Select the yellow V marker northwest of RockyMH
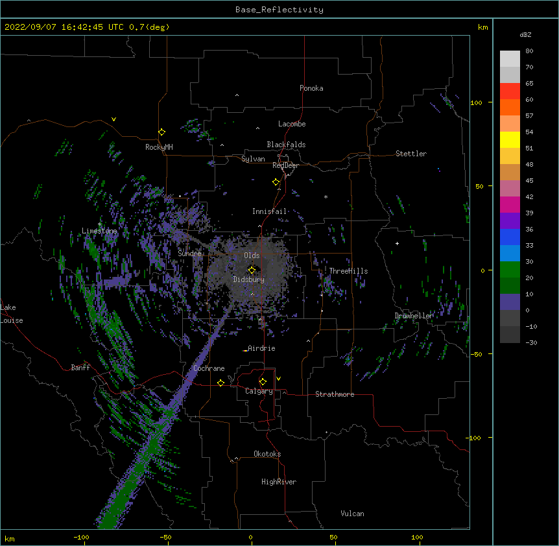Viewport: 559px width, 546px height. pyautogui.click(x=113, y=119)
